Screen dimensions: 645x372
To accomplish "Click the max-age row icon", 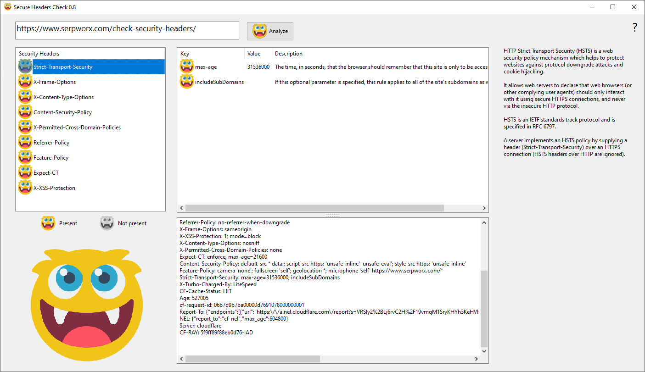I will [187, 67].
